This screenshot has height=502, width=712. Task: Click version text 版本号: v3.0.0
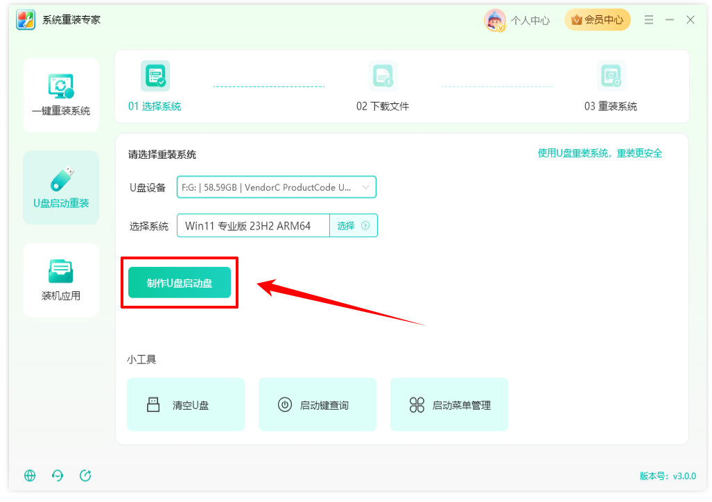pyautogui.click(x=668, y=476)
